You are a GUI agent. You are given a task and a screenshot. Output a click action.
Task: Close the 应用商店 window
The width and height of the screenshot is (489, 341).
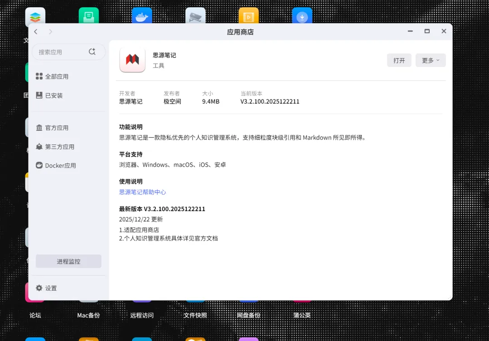click(x=444, y=31)
